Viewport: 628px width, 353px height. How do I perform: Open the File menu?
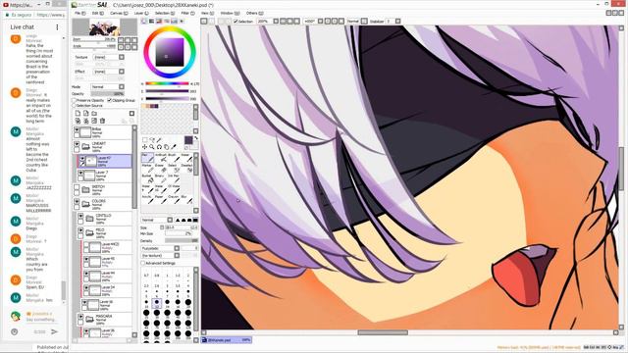pyautogui.click(x=79, y=13)
